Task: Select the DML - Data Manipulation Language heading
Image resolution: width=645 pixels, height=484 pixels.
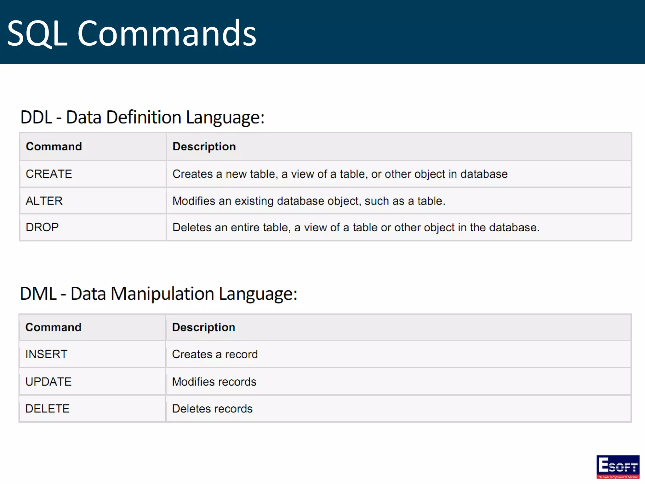Action: [158, 294]
